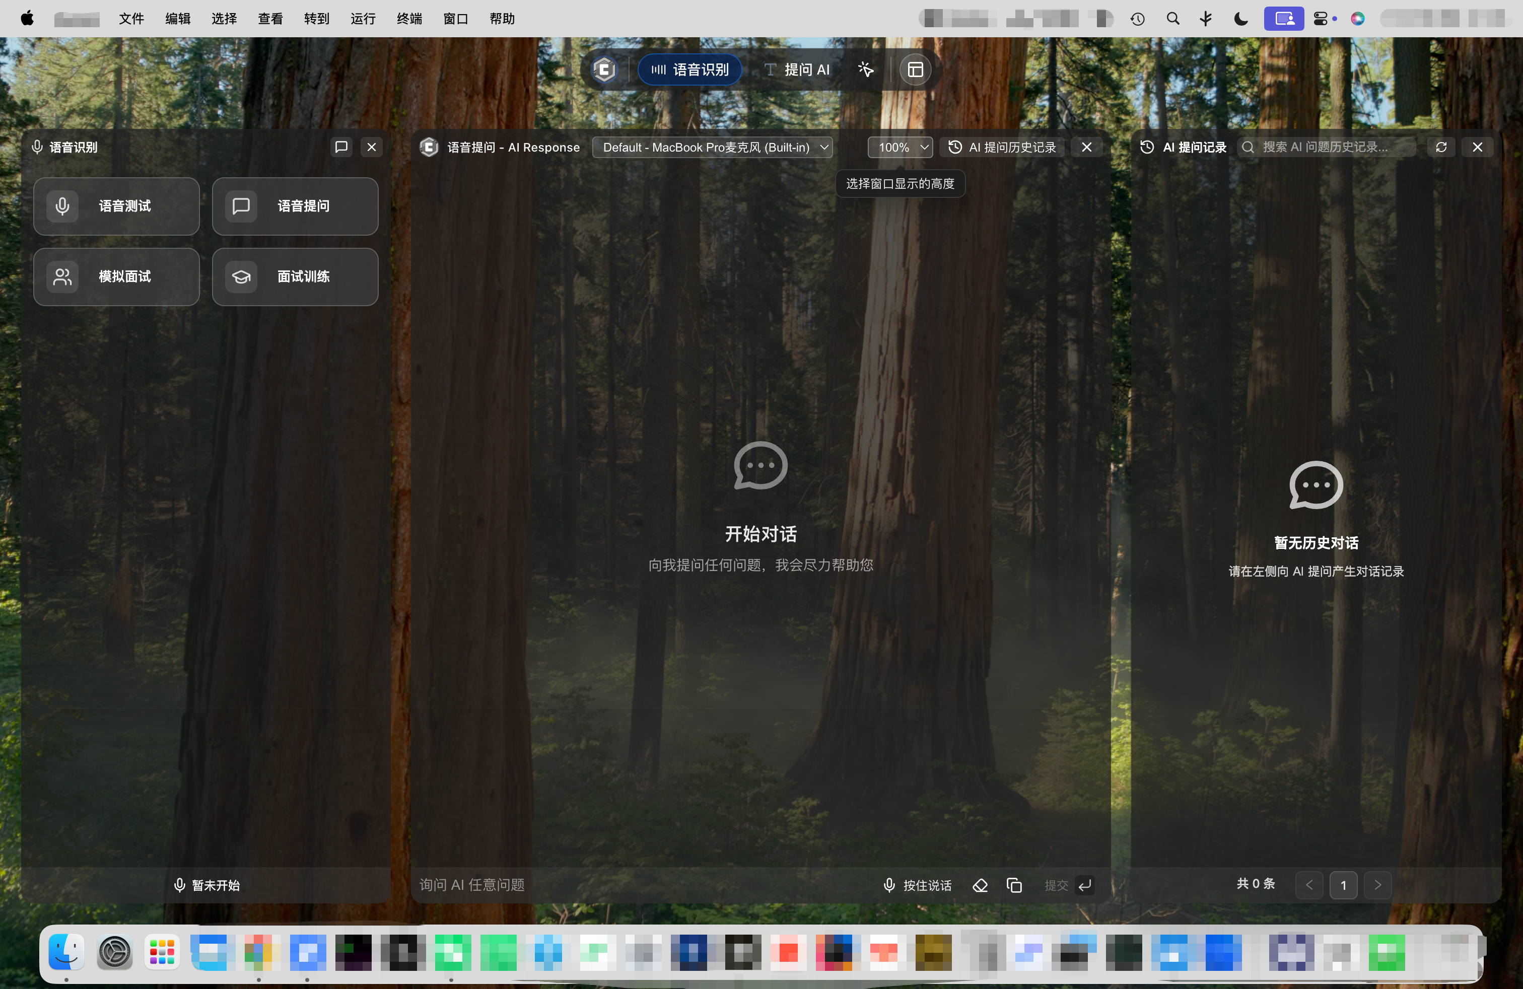Click chat bubble icon in 语音识别 header
1523x989 pixels.
pos(341,147)
